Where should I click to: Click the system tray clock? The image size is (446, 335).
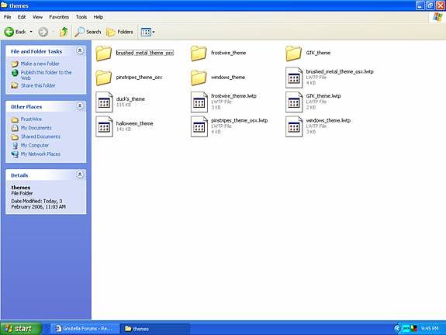pyautogui.click(x=430, y=329)
